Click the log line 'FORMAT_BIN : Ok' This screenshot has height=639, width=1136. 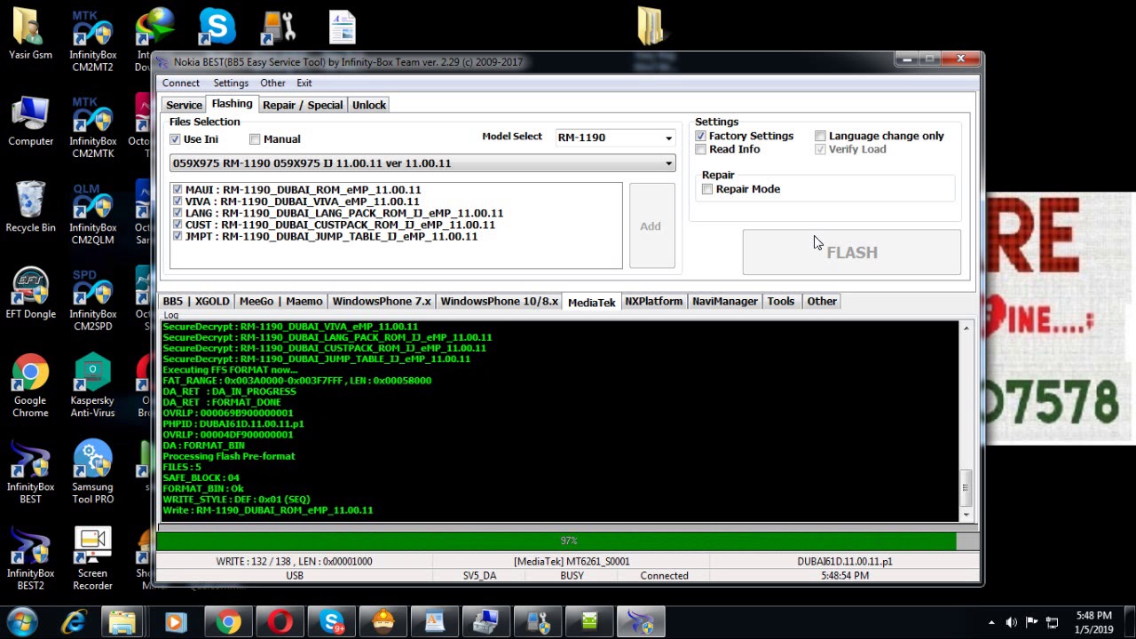(203, 489)
